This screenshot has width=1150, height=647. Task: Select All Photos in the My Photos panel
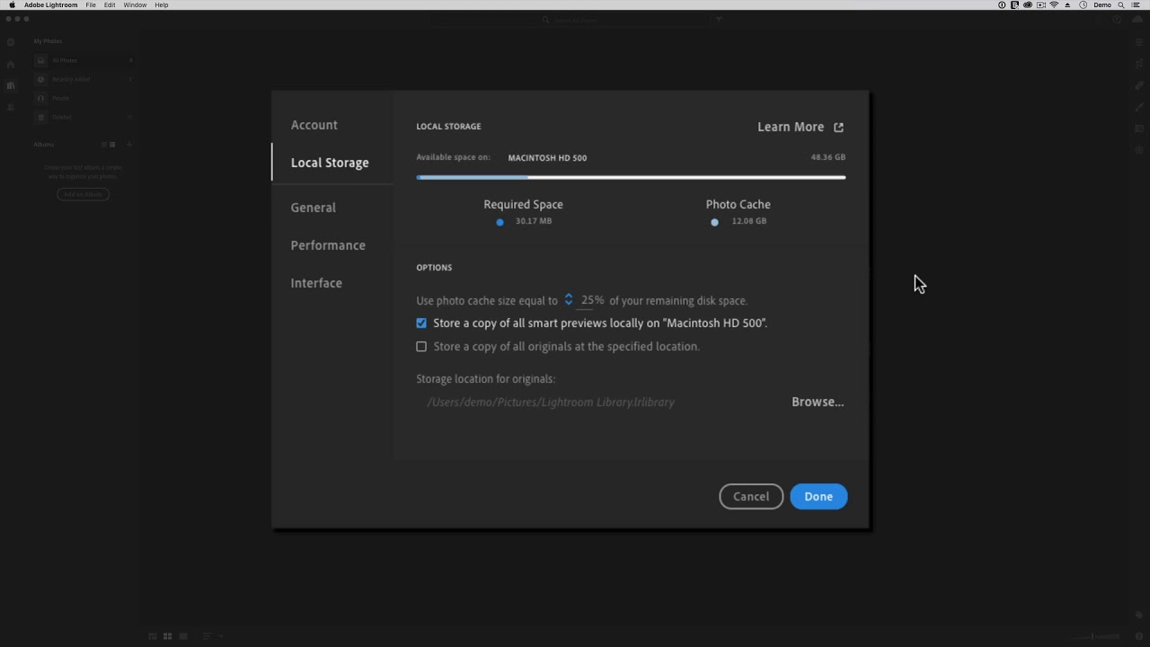pos(84,60)
